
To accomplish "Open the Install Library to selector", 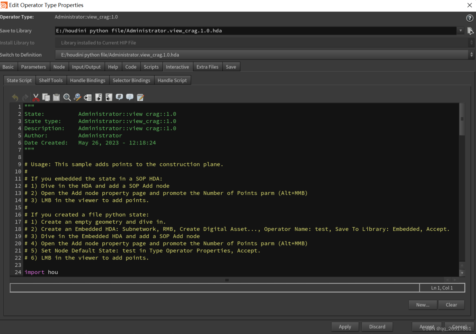I will pos(471,43).
